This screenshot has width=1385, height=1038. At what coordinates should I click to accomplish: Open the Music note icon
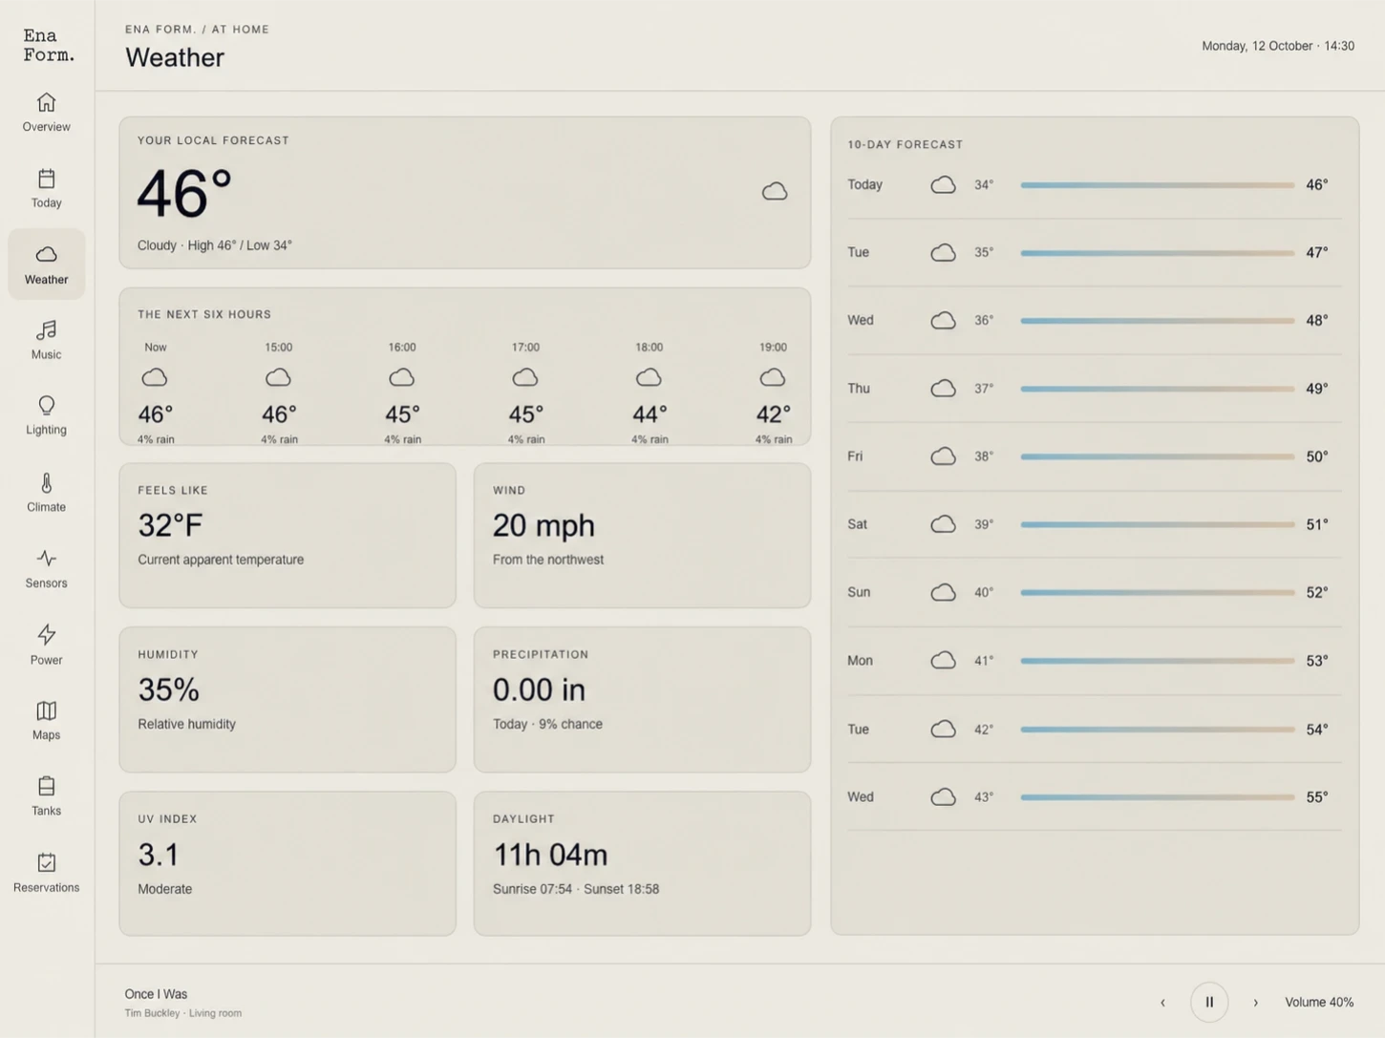46,330
